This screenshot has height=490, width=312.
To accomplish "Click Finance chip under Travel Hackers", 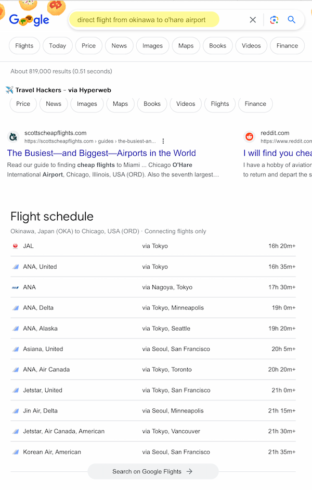I will click(x=255, y=104).
